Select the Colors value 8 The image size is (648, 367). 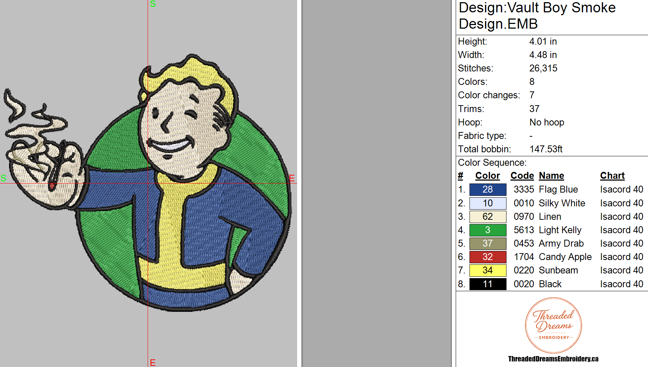point(532,82)
